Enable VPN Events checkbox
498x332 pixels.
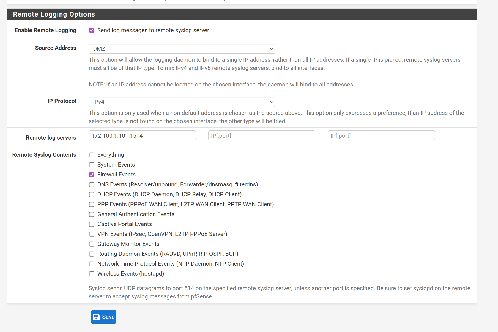pyautogui.click(x=92, y=234)
